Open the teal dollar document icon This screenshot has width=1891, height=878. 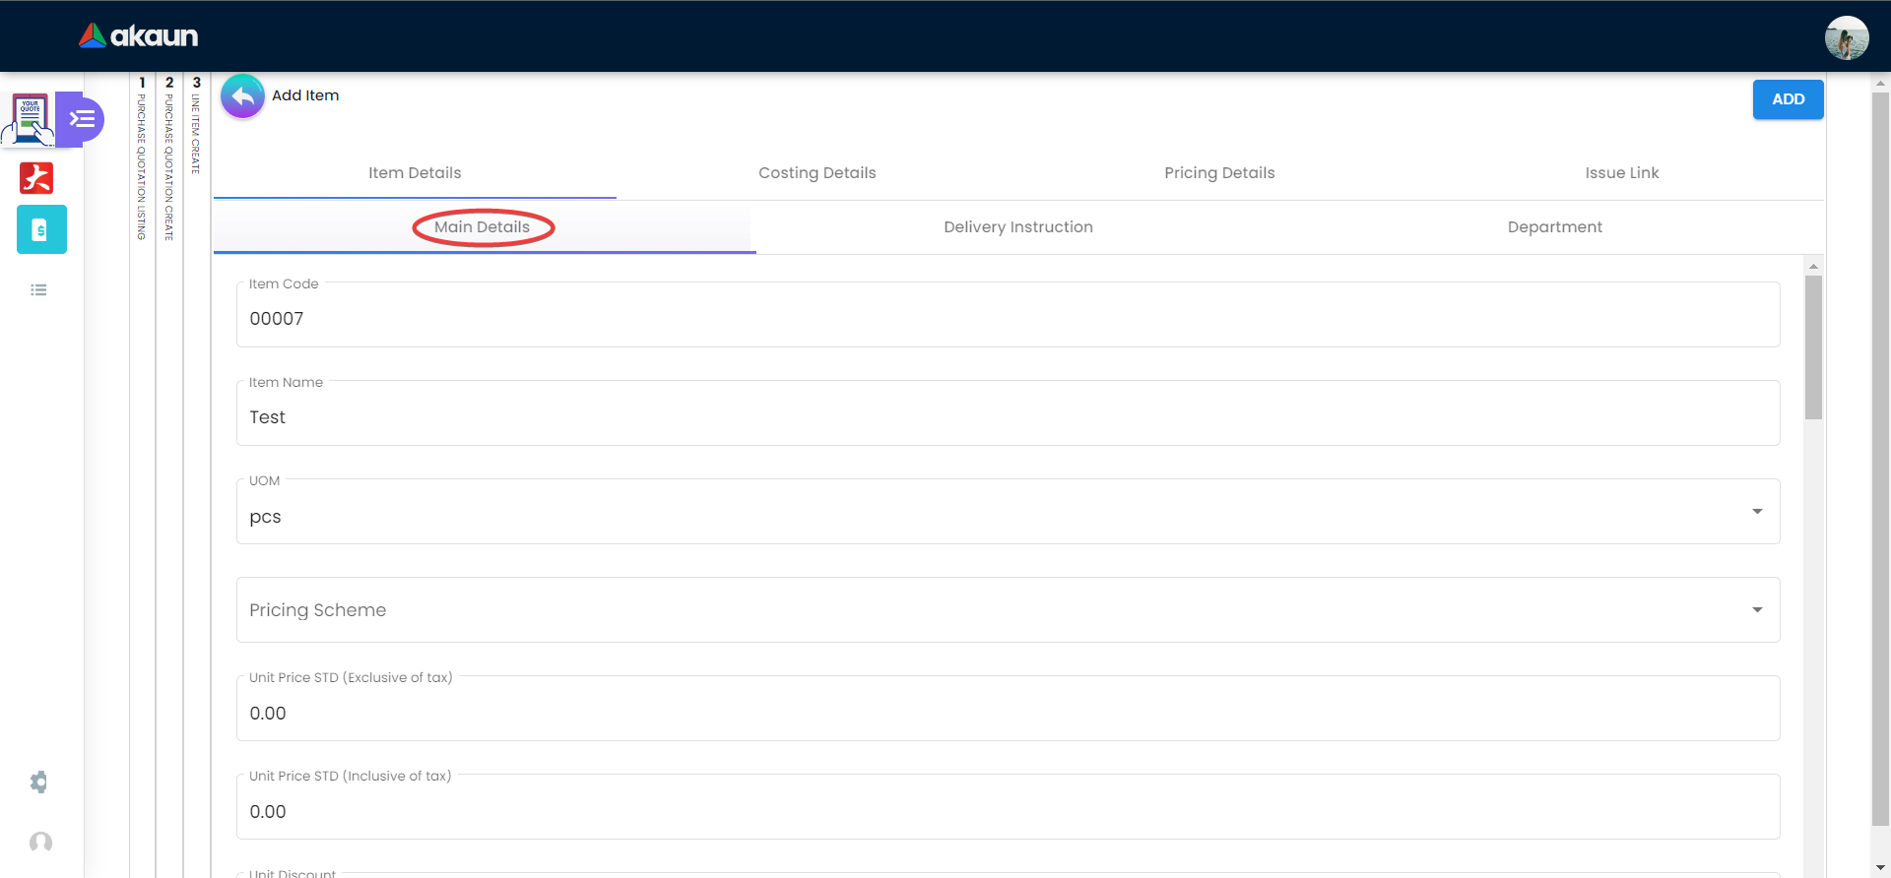pyautogui.click(x=41, y=229)
